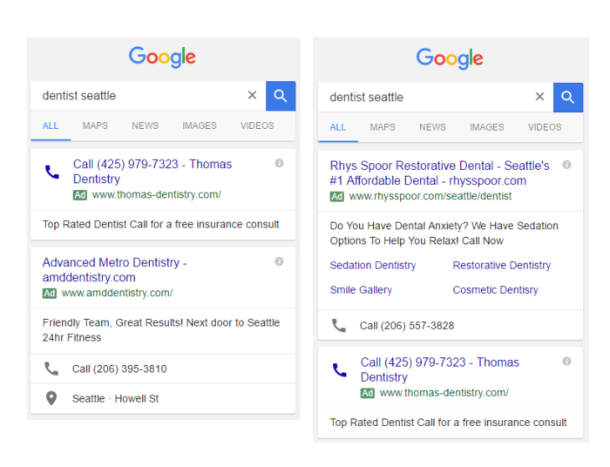The image size is (610, 467).
Task: Open the Cosmetic Dentisry sitelink
Action: (495, 290)
